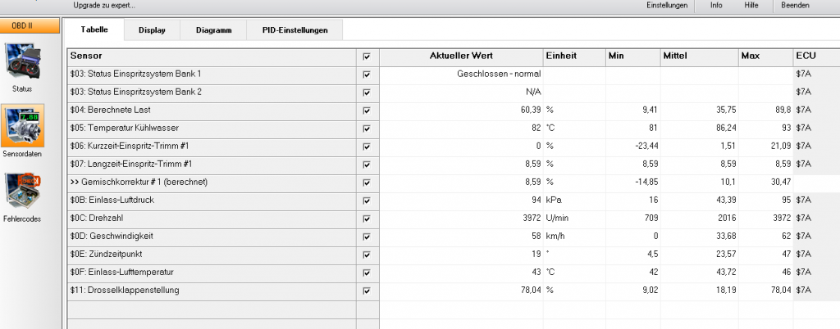Uncheck the Berechnete Last checkbox
840x329 pixels.
click(x=367, y=110)
